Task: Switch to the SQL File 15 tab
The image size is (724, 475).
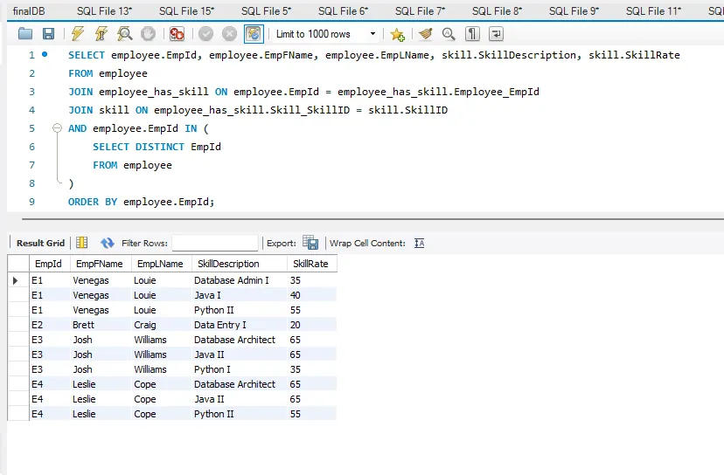Action: click(x=186, y=11)
